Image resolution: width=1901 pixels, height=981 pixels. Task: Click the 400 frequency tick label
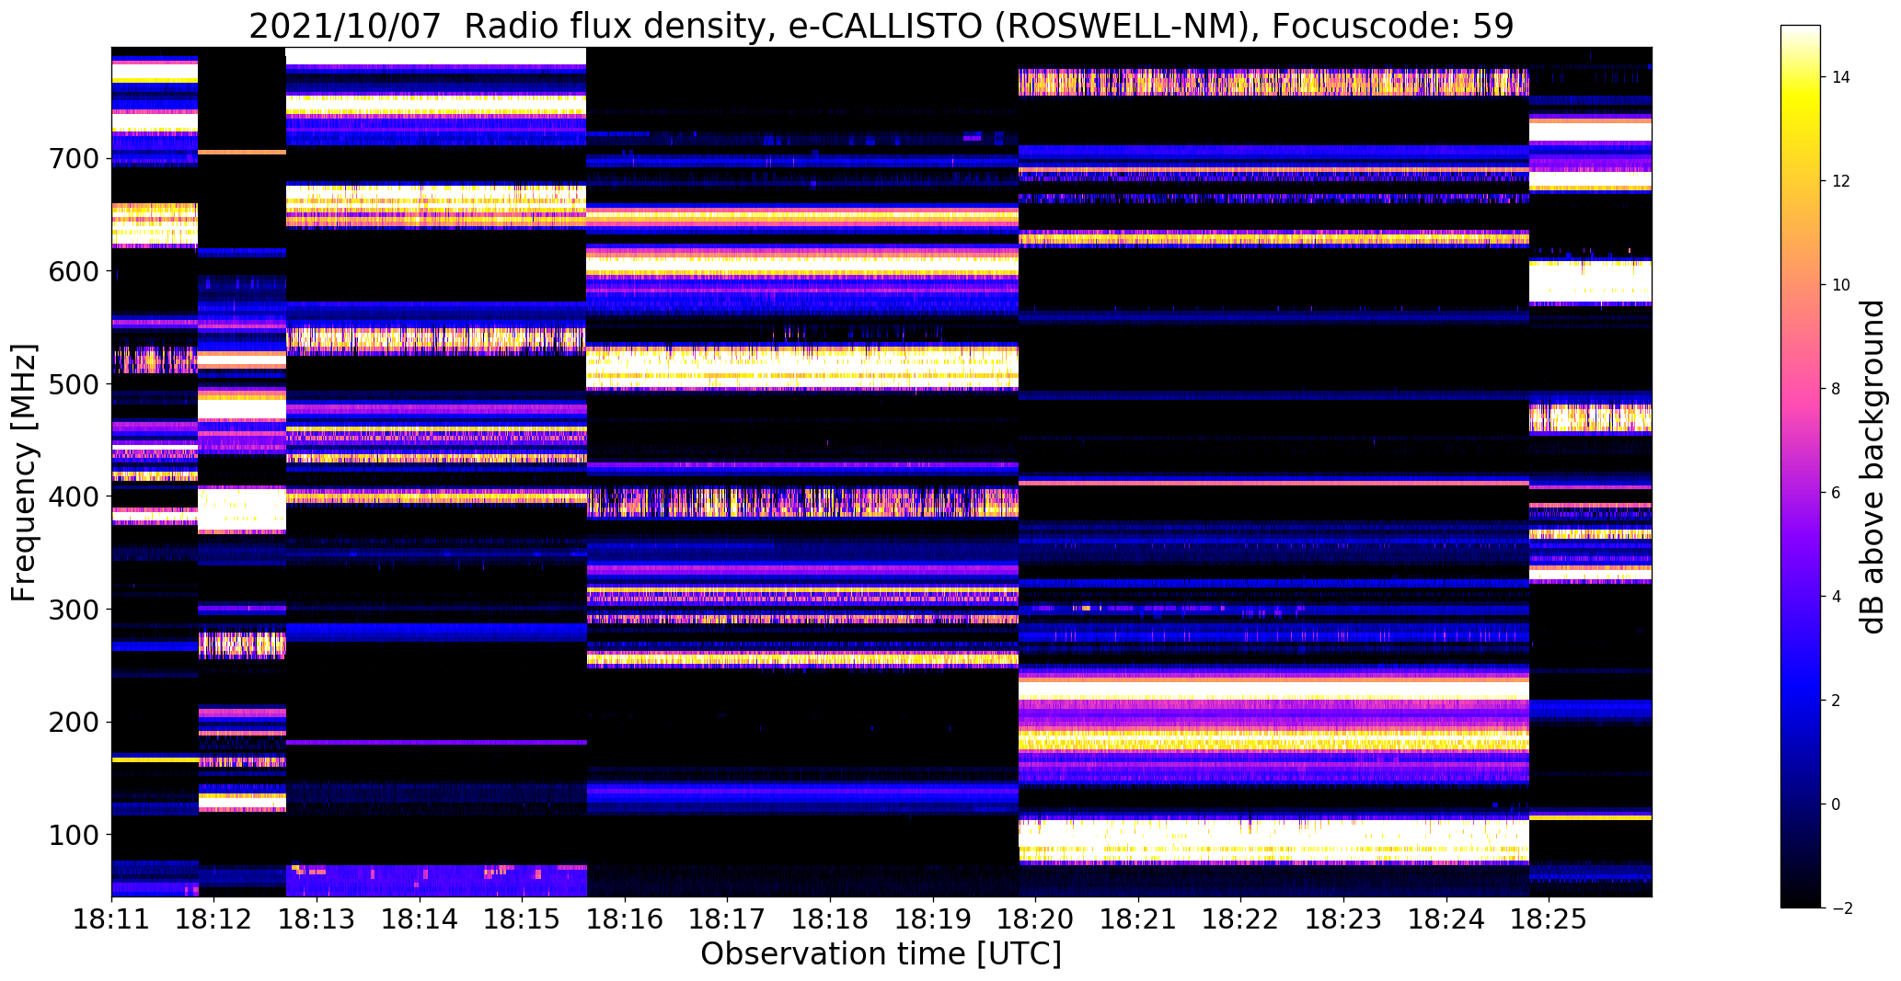click(x=72, y=496)
